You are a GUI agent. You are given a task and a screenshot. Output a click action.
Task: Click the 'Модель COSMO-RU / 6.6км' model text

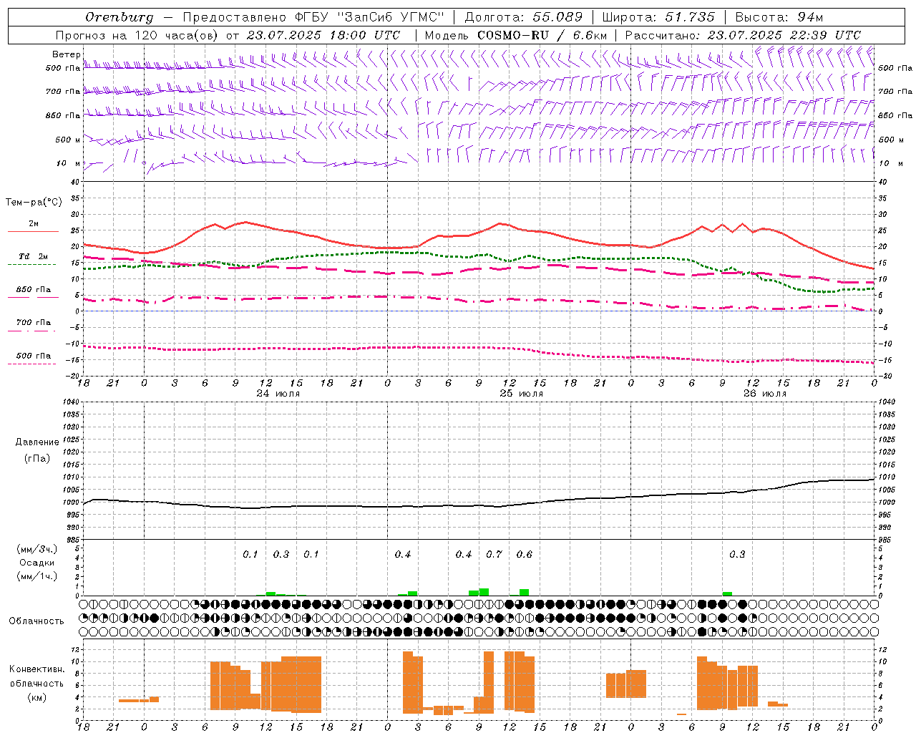tap(516, 35)
